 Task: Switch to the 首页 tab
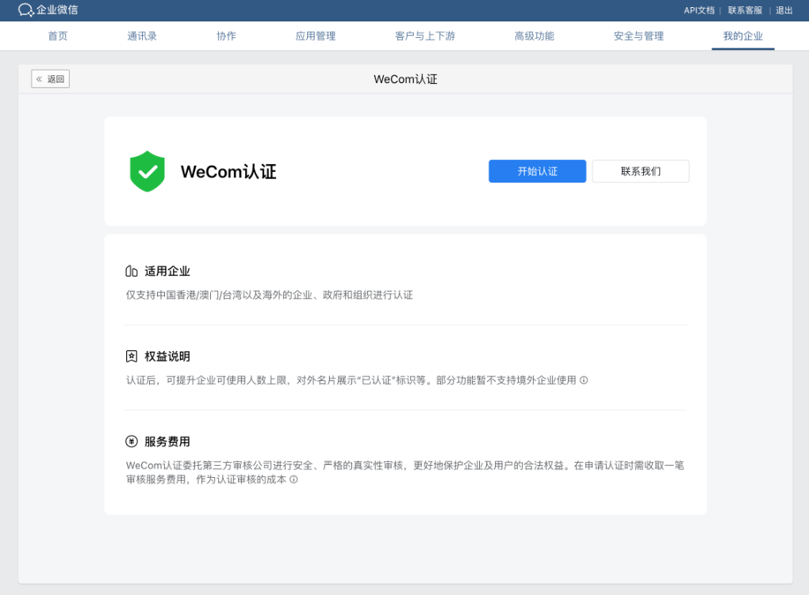(57, 36)
